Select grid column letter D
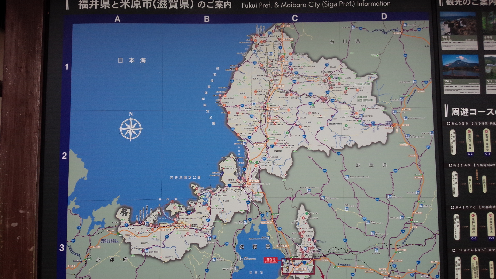The width and height of the screenshot is (496, 279). pos(384,17)
